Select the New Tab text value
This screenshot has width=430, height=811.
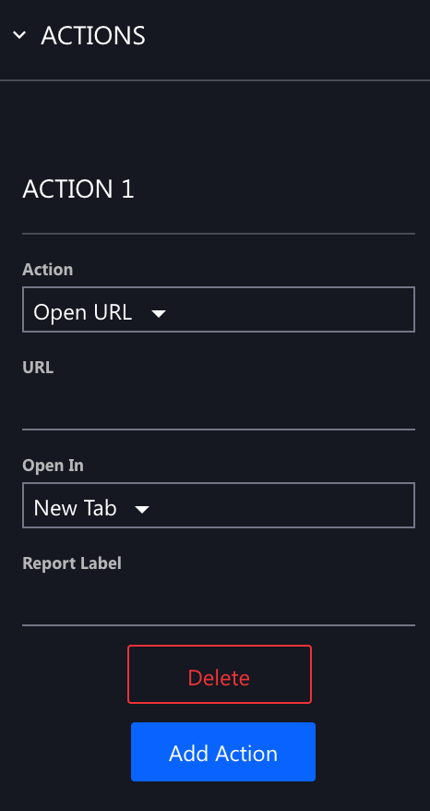76,508
